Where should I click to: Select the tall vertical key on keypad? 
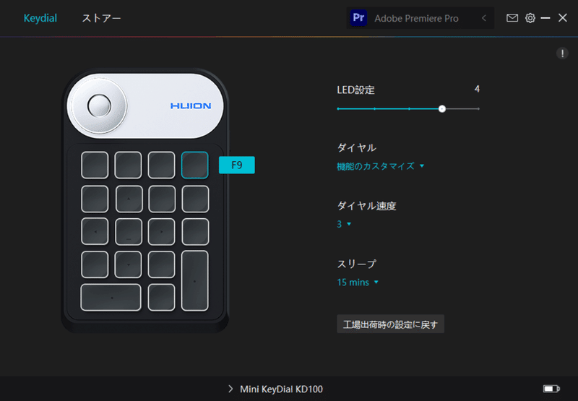(x=194, y=281)
